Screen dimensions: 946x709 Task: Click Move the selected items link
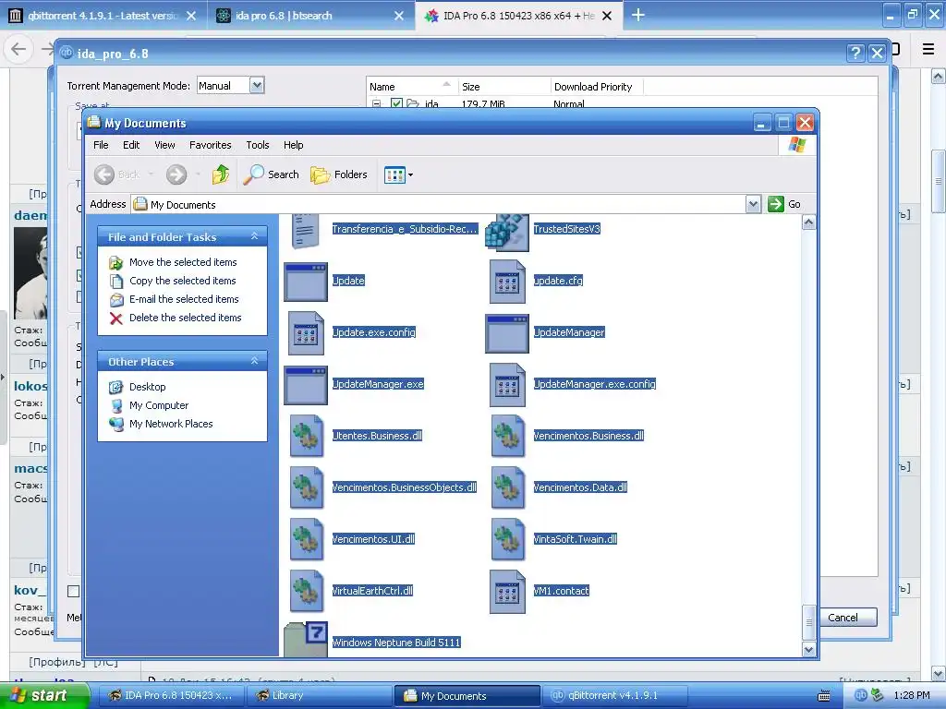point(183,262)
